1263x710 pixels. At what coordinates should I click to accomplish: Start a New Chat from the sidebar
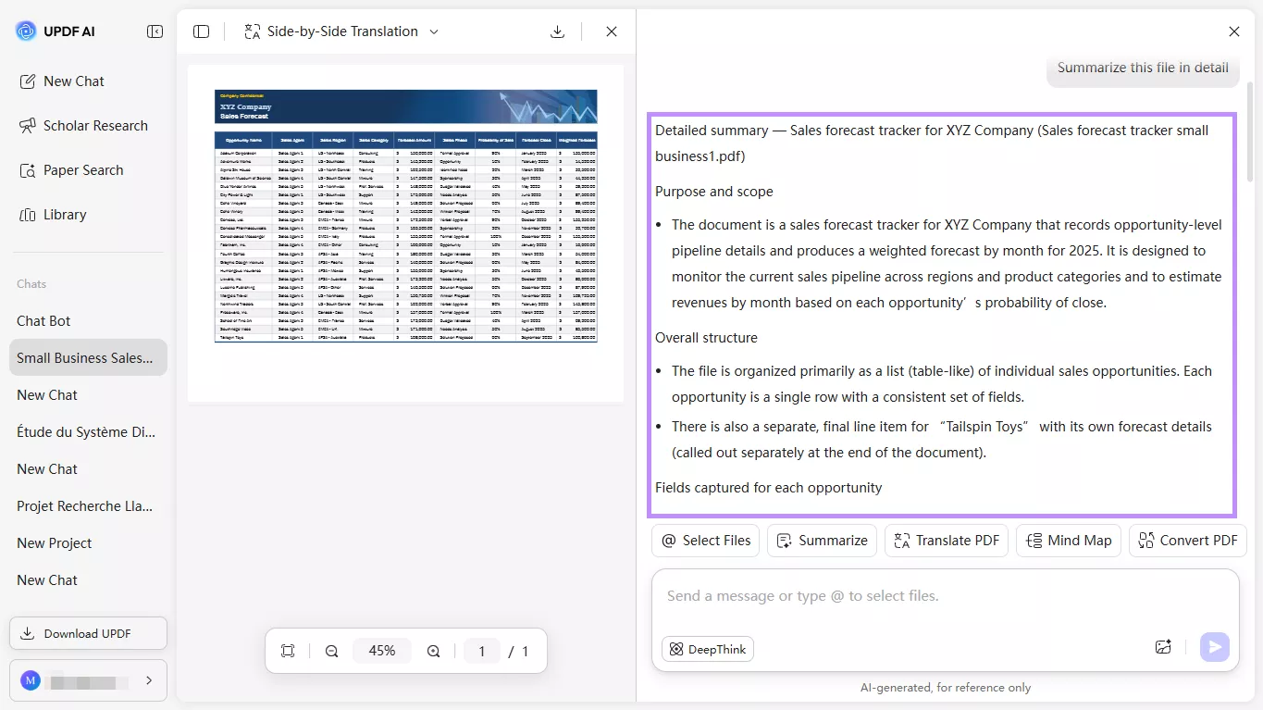click(71, 81)
